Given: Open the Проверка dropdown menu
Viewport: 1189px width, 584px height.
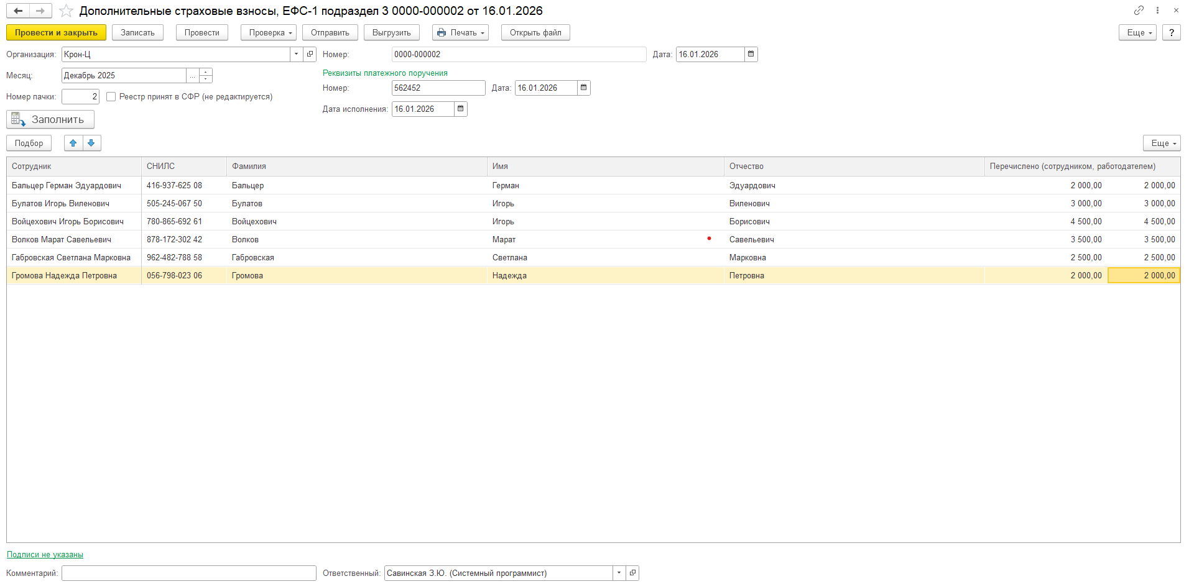Looking at the screenshot, I should pyautogui.click(x=268, y=32).
